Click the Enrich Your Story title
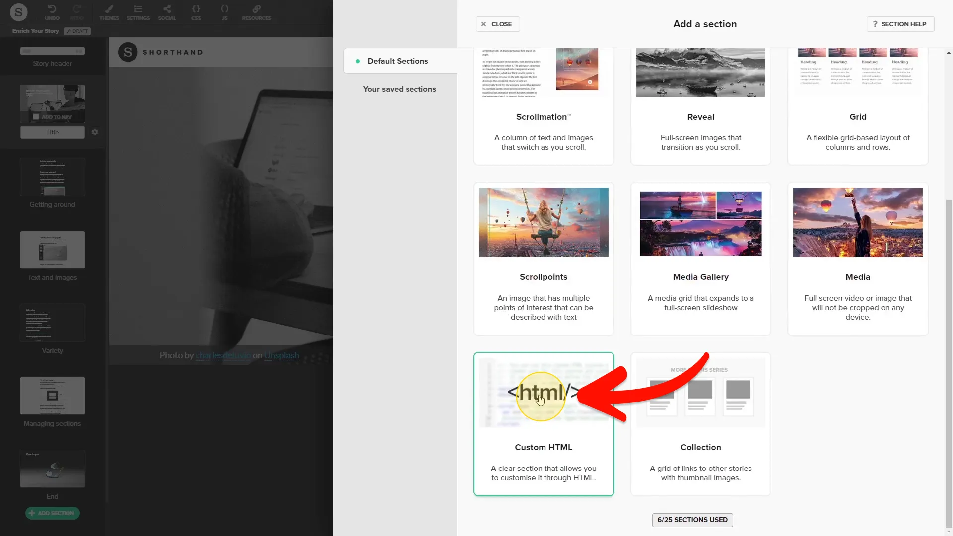 pos(35,31)
